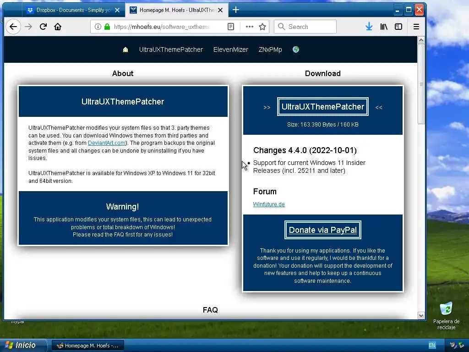Reload the current page
Viewport: 469px width, 352px height.
coord(43,27)
